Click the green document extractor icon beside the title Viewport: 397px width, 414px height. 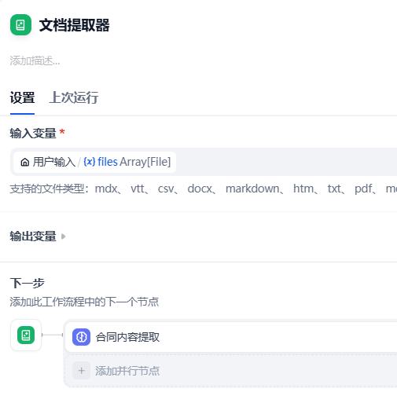(20, 25)
